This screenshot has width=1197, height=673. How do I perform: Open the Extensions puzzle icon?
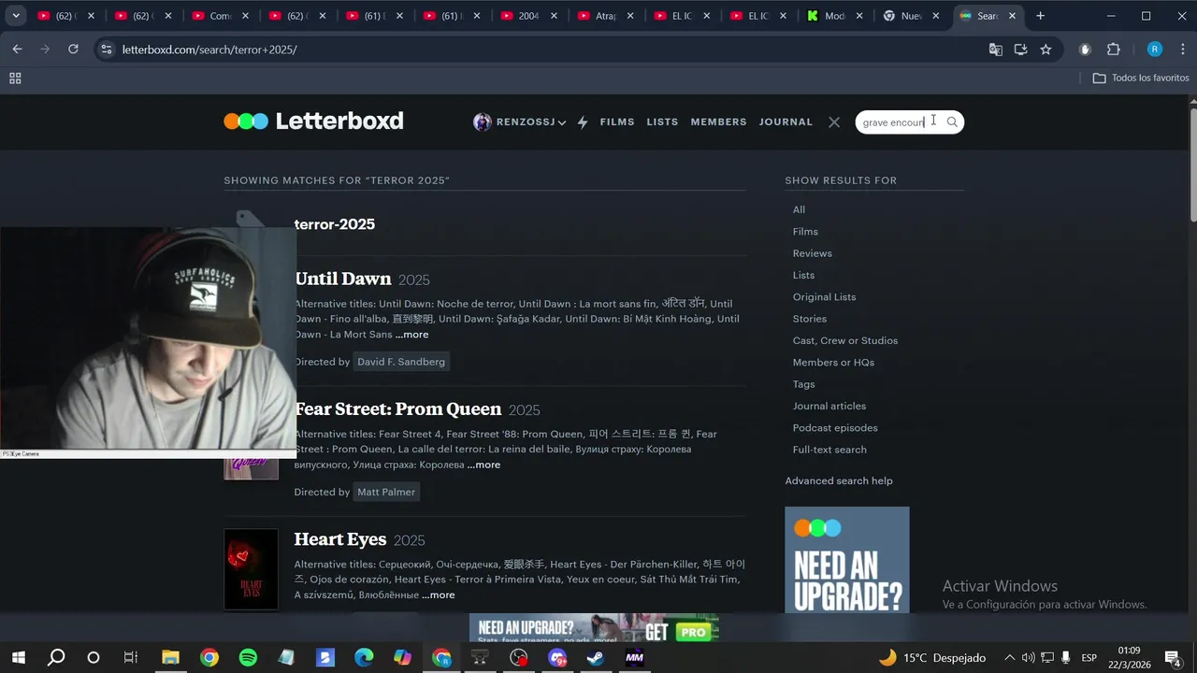point(1113,50)
